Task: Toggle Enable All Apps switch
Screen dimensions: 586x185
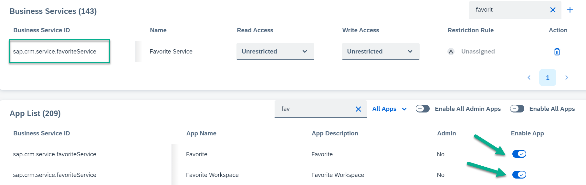Action: click(517, 109)
